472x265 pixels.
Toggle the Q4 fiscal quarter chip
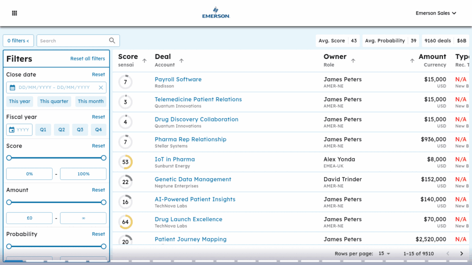click(x=99, y=130)
